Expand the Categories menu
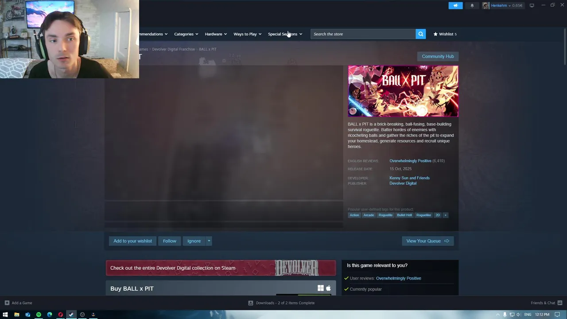This screenshot has height=319, width=567. point(186,34)
